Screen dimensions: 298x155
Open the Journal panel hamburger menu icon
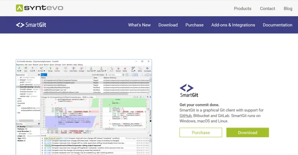(150, 136)
